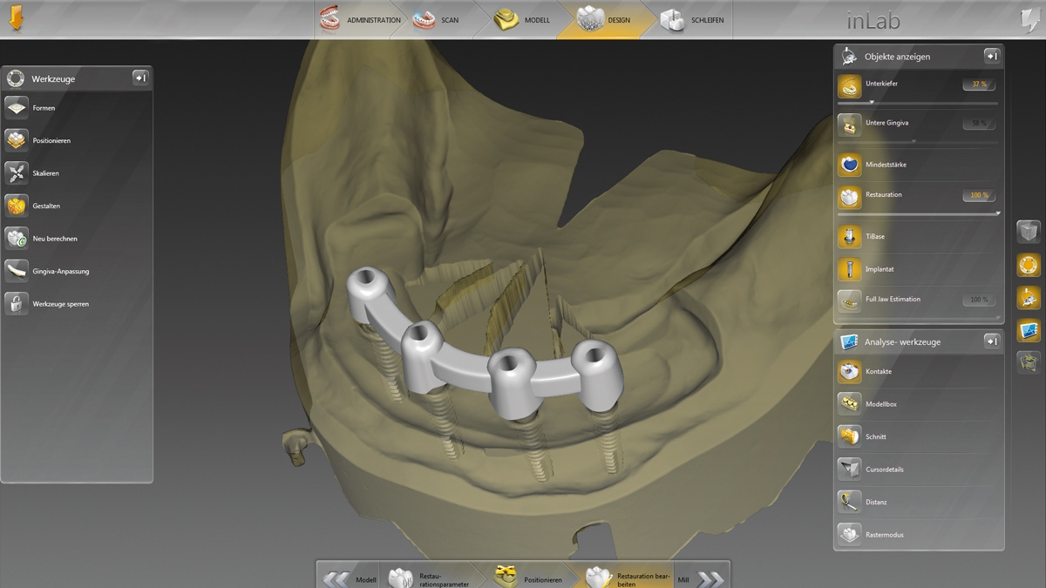Go to next step with forward arrows

point(710,578)
